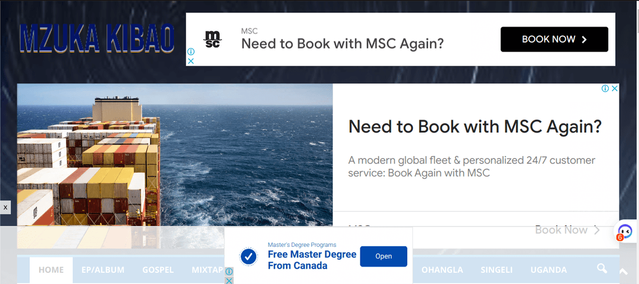Click the MZUKA KIBAO site logo
Image resolution: width=639 pixels, height=284 pixels.
(97, 39)
